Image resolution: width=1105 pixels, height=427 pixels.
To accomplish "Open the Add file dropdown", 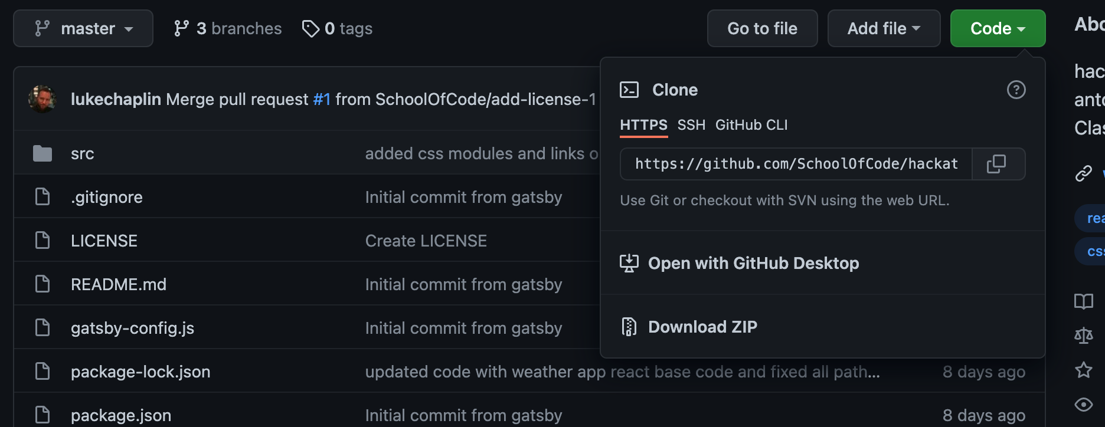I will (x=884, y=28).
